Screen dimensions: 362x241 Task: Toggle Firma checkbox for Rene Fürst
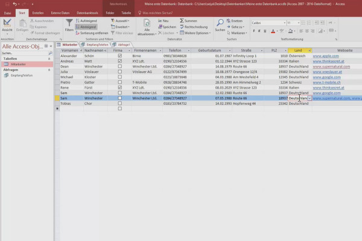point(120,87)
